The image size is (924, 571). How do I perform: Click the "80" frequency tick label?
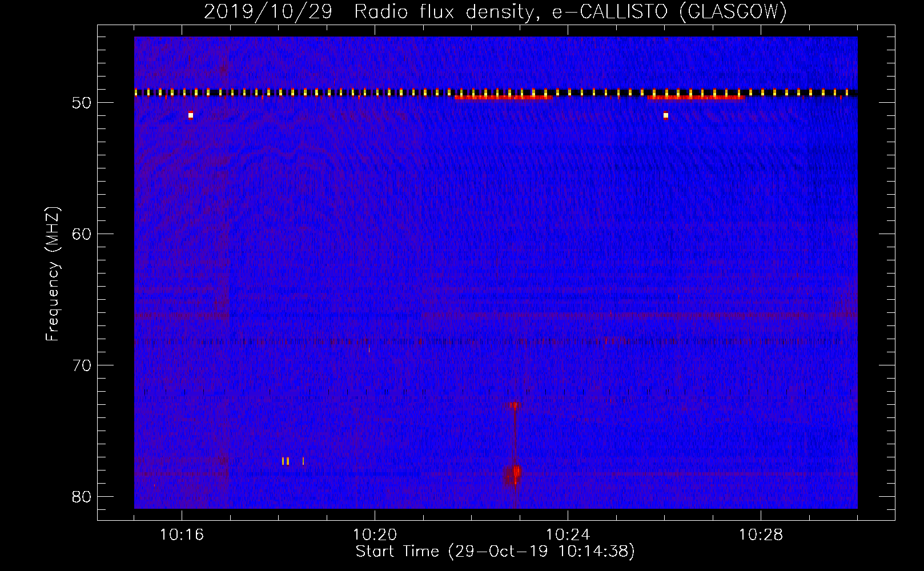coord(82,497)
